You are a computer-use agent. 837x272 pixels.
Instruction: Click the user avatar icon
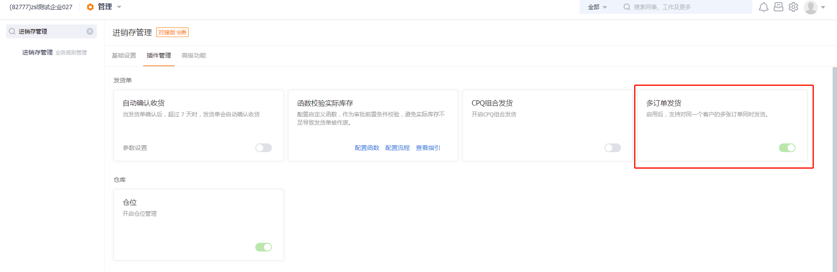pyautogui.click(x=811, y=7)
